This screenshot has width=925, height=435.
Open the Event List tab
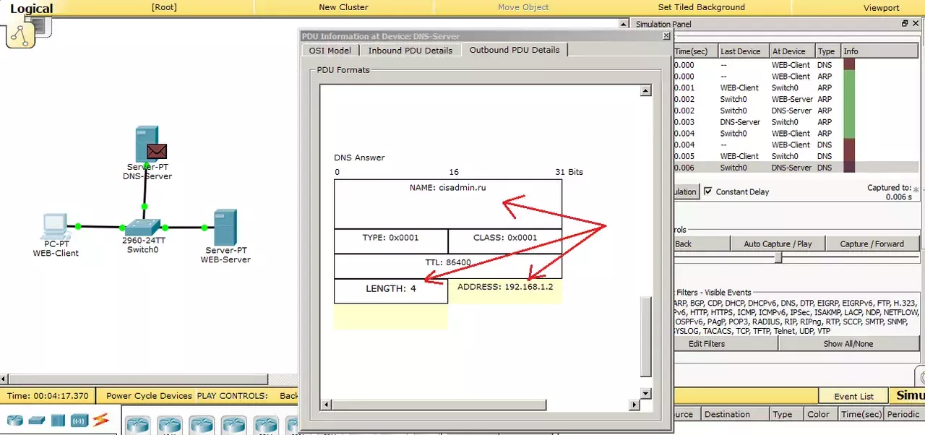853,396
